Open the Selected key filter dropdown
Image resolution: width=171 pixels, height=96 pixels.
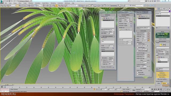[146, 89]
